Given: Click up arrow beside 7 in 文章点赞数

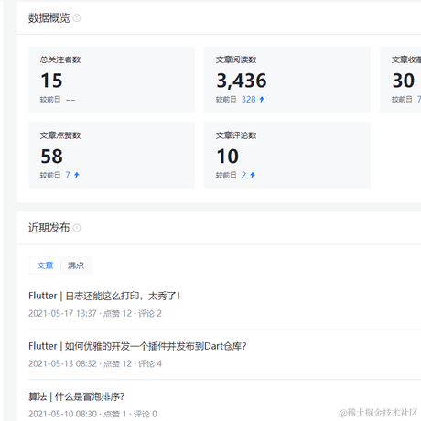Looking at the screenshot, I should (77, 175).
